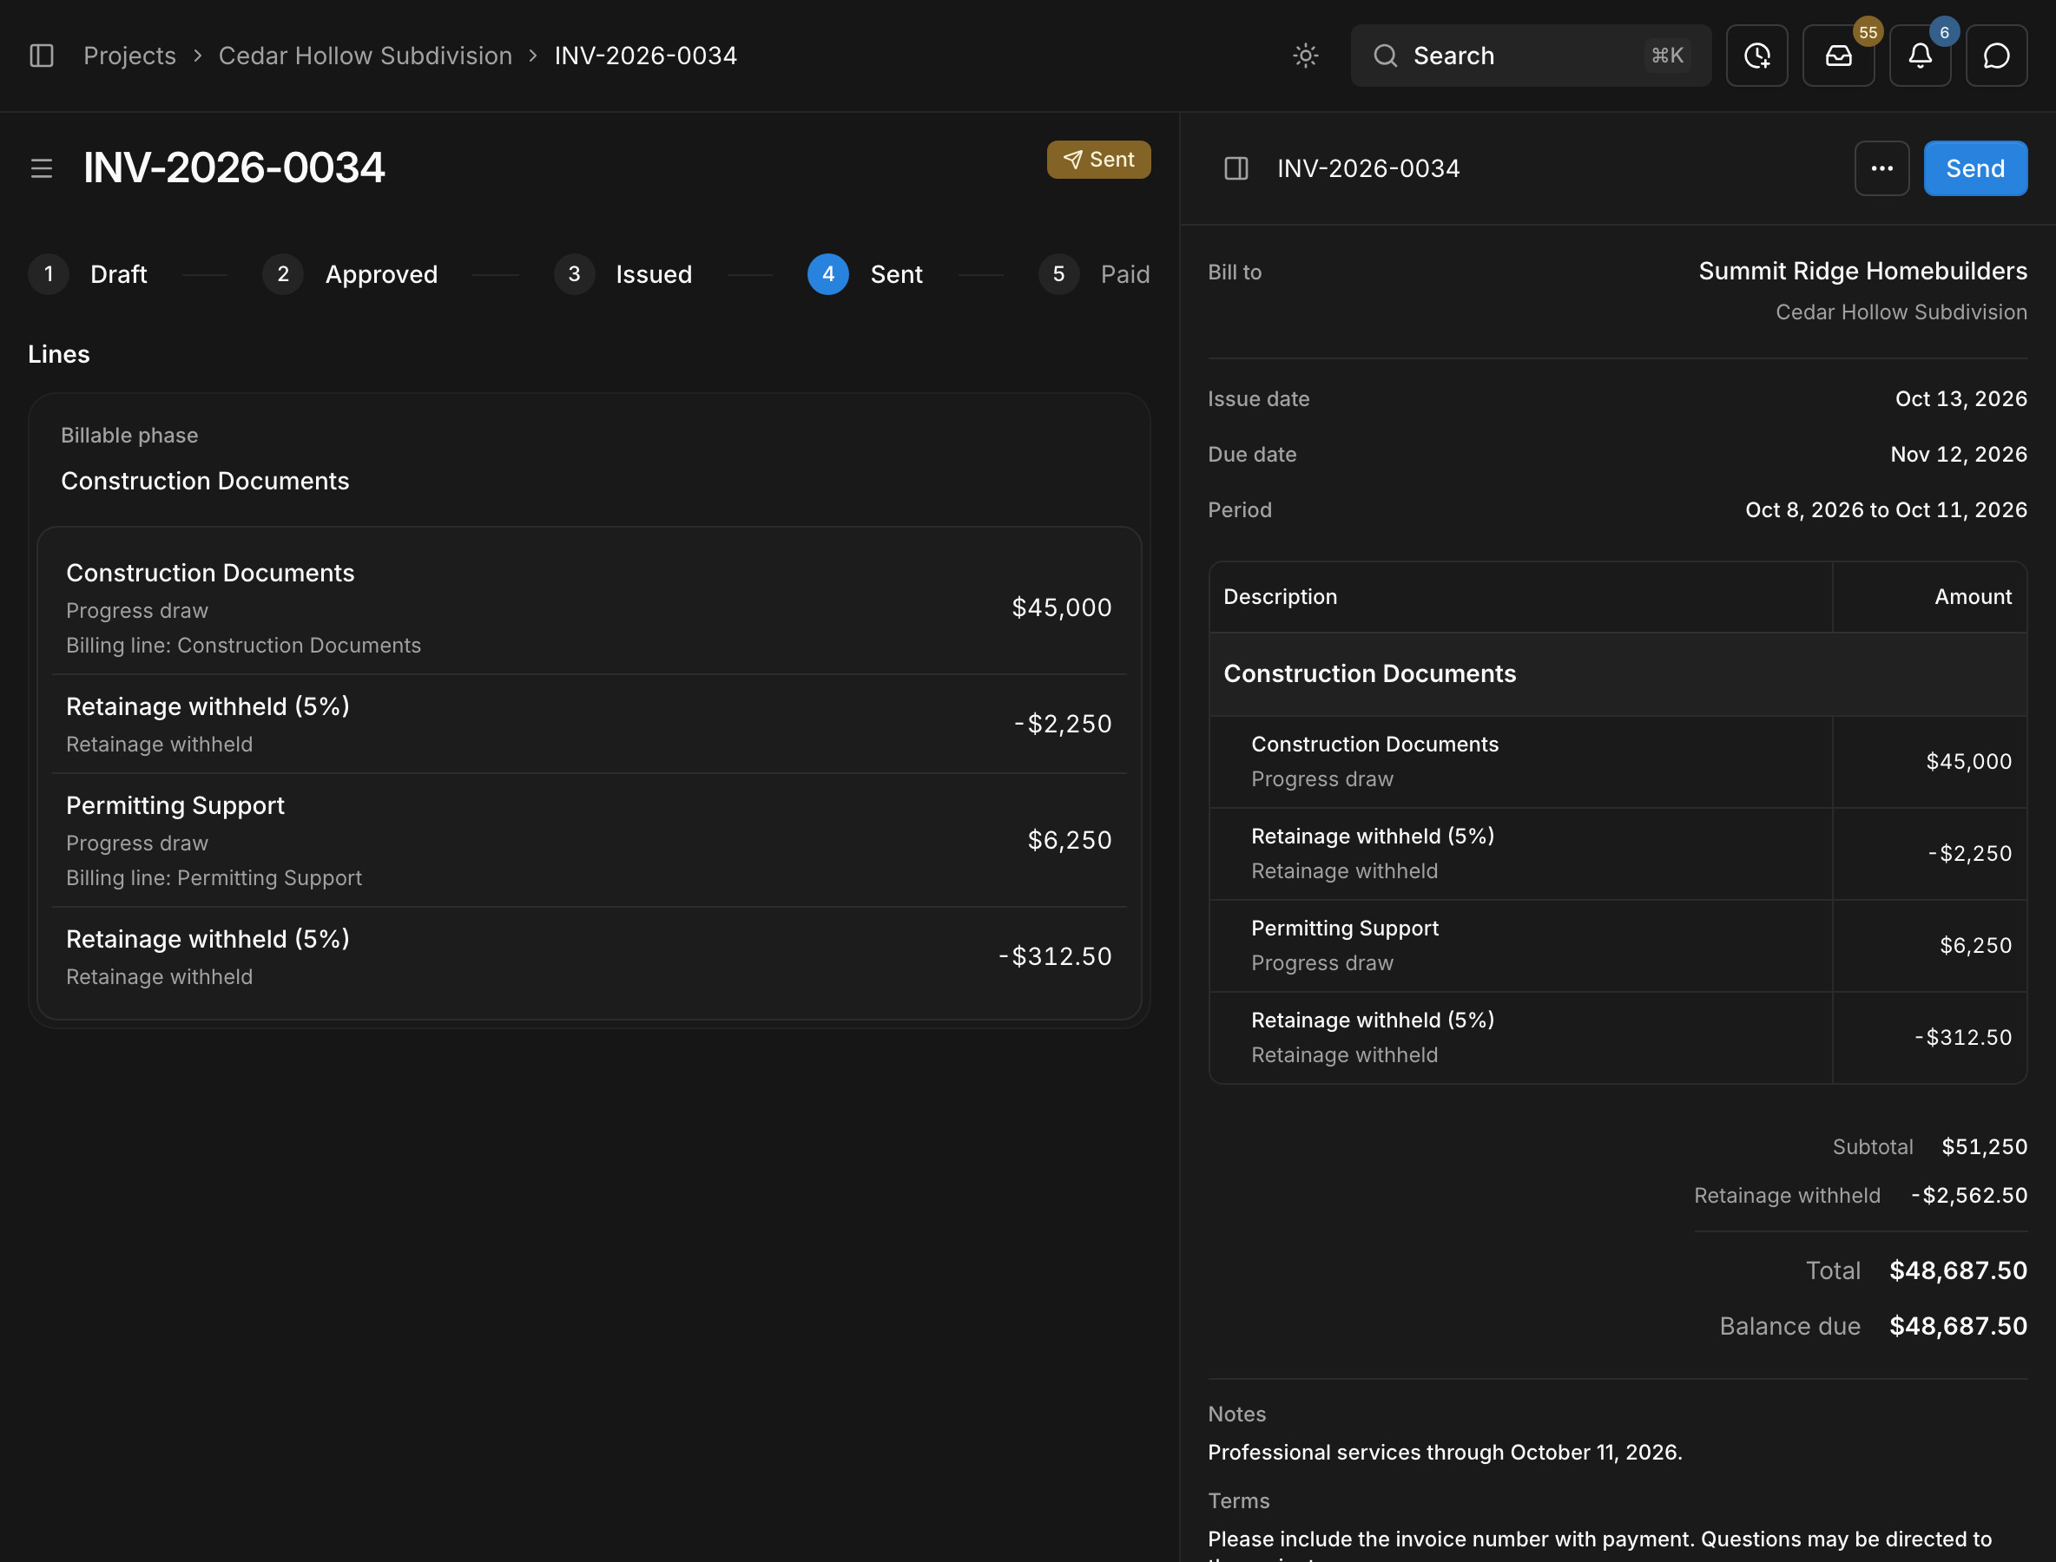Select the Approved step
The width and height of the screenshot is (2056, 1562).
click(350, 274)
